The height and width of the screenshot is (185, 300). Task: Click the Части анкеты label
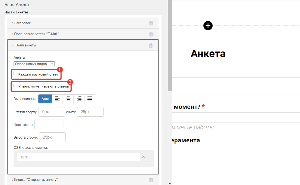pos(16,12)
